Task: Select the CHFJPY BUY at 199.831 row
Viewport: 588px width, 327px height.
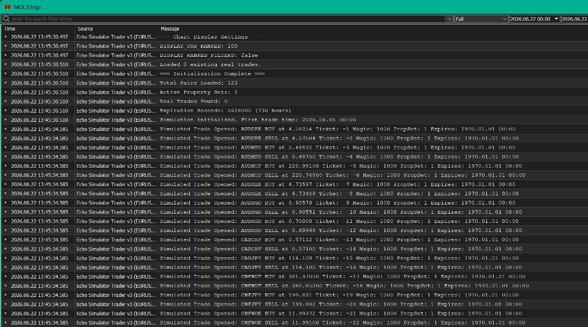Action: pyautogui.click(x=294, y=295)
